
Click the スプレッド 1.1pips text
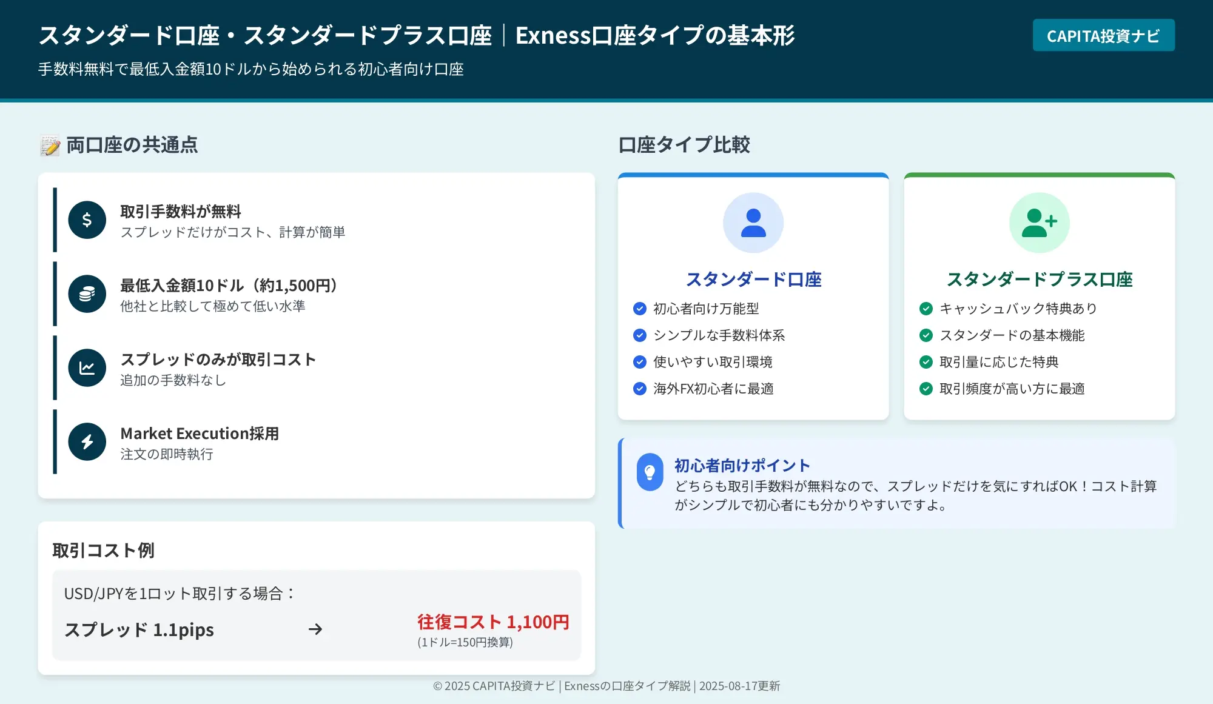(139, 630)
